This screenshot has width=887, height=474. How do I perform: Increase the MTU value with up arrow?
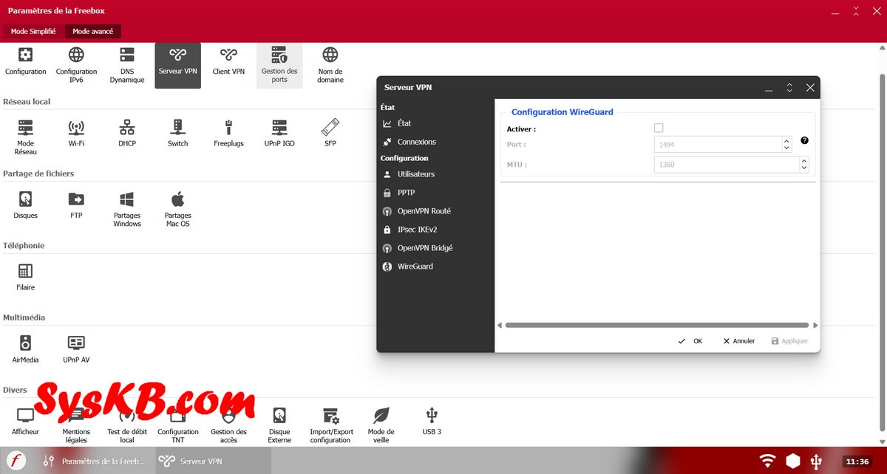pos(804,160)
